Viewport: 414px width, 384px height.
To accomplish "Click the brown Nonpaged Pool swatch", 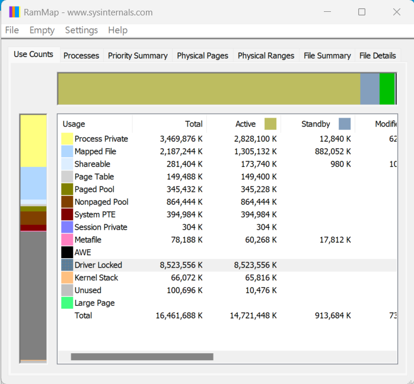I will pos(67,202).
